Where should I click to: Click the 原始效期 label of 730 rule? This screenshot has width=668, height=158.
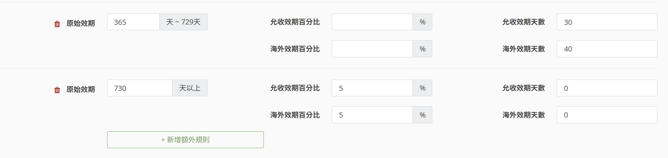pyautogui.click(x=80, y=89)
